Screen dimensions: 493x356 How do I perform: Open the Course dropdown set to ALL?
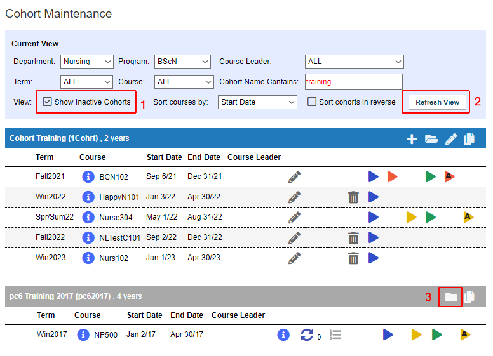tap(184, 82)
